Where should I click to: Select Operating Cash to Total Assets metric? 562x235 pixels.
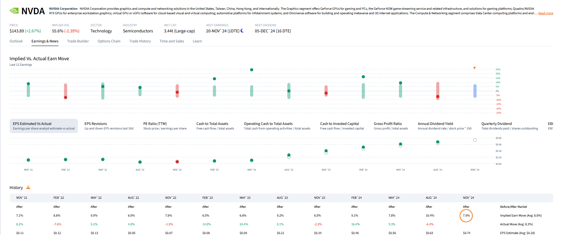coord(277,126)
